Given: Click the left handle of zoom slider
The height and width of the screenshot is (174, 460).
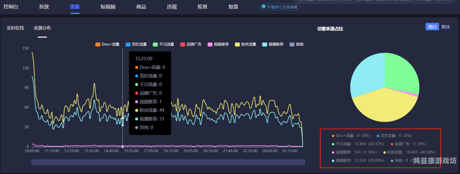Looking at the screenshot, I should tap(32, 162).
